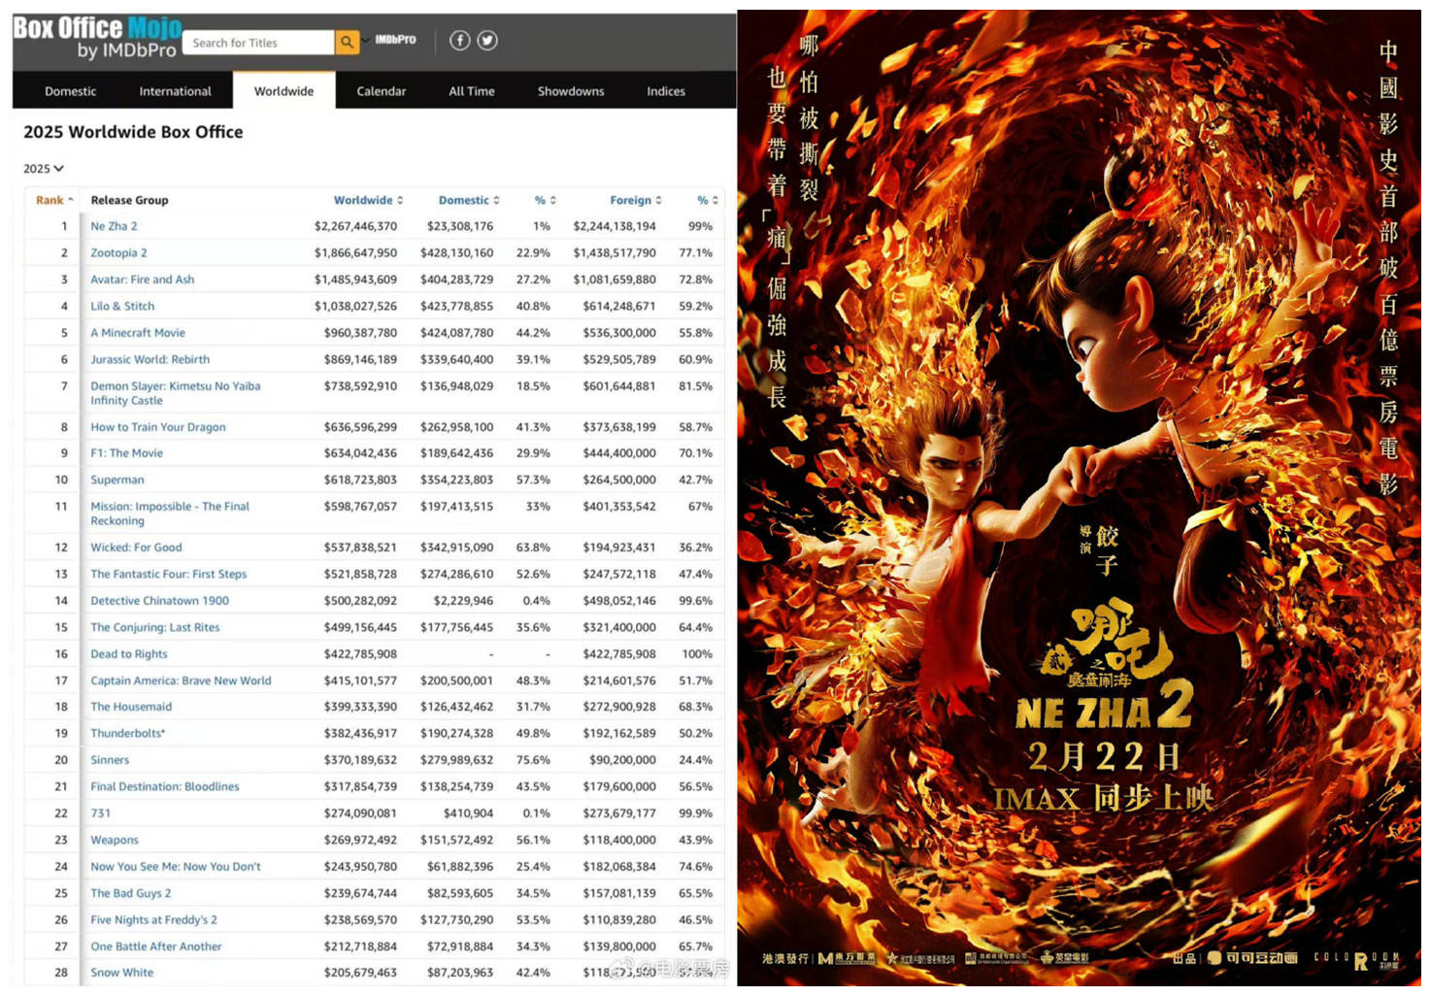Switch to the International tab

pos(175,91)
